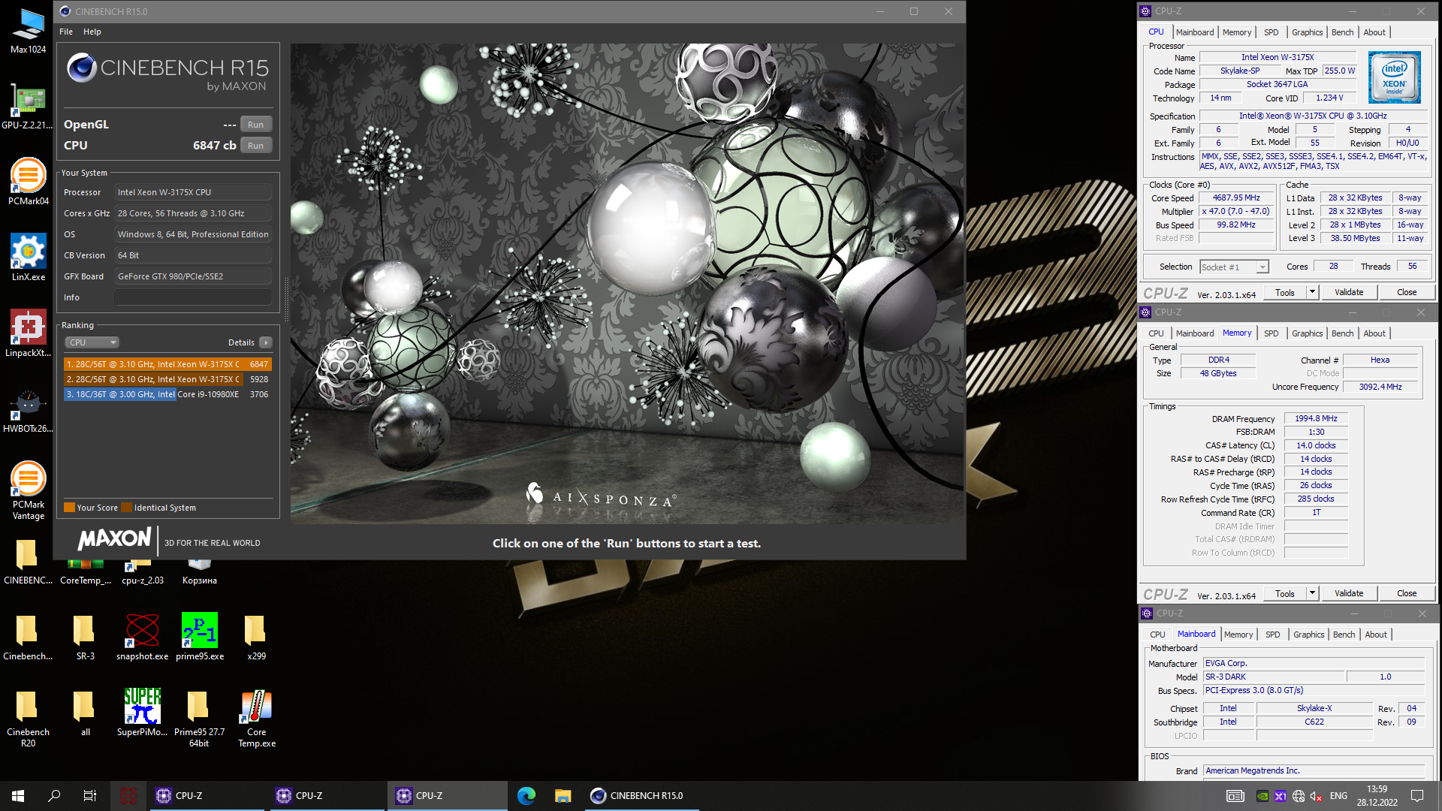Launch Microsoft Edge from the taskbar
Viewport: 1442px width, 811px height.
tap(526, 796)
